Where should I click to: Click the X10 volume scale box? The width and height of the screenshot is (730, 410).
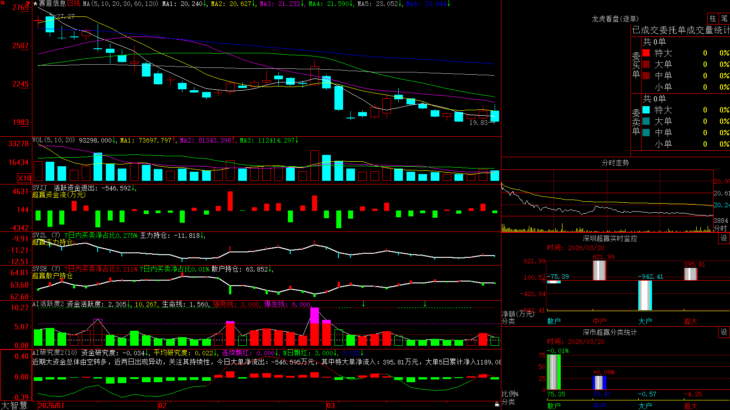[24, 178]
